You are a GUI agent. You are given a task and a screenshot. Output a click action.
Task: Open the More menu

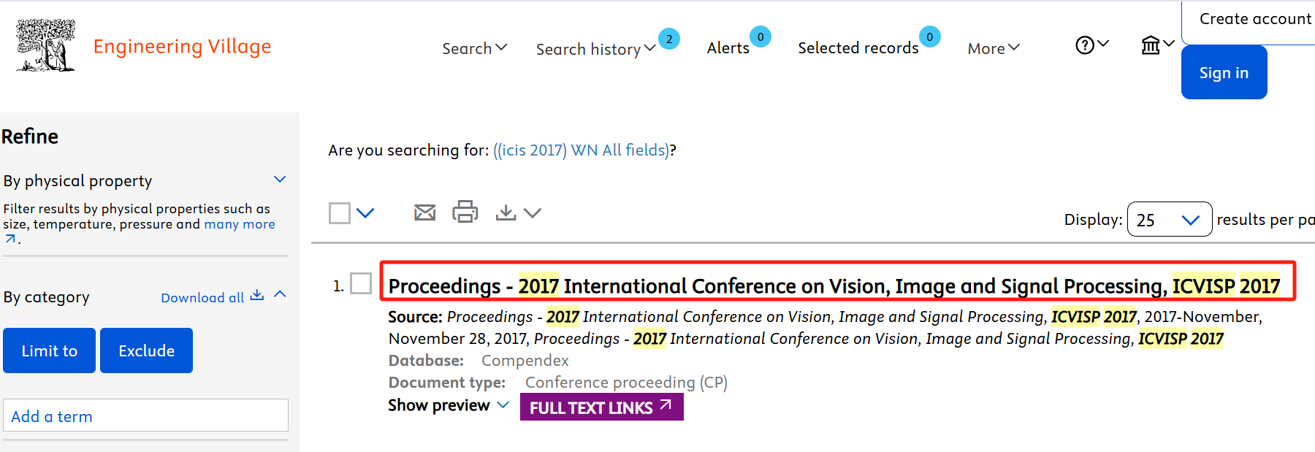pos(993,48)
